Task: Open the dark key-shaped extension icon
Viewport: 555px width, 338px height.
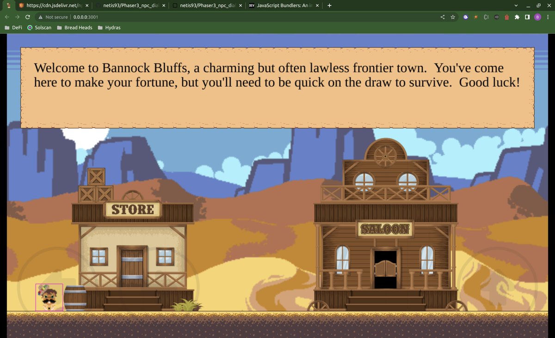Action: pyautogui.click(x=496, y=17)
